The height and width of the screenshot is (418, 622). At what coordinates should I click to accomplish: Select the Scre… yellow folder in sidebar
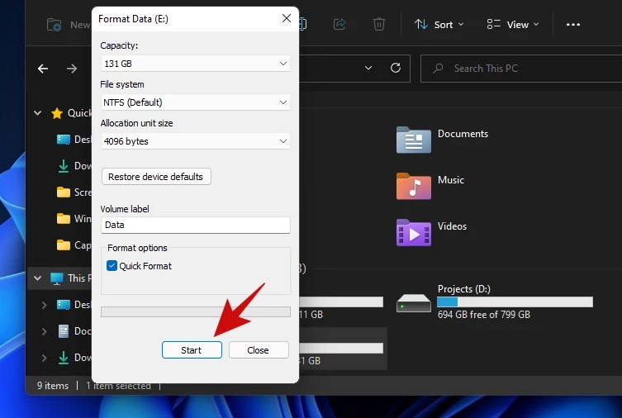(64, 192)
